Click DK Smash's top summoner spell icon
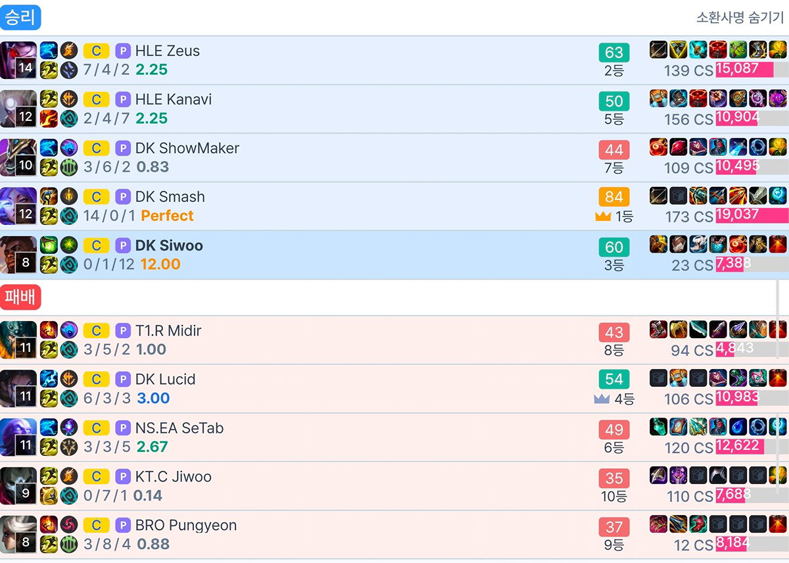This screenshot has height=563, width=789. pos(49,196)
